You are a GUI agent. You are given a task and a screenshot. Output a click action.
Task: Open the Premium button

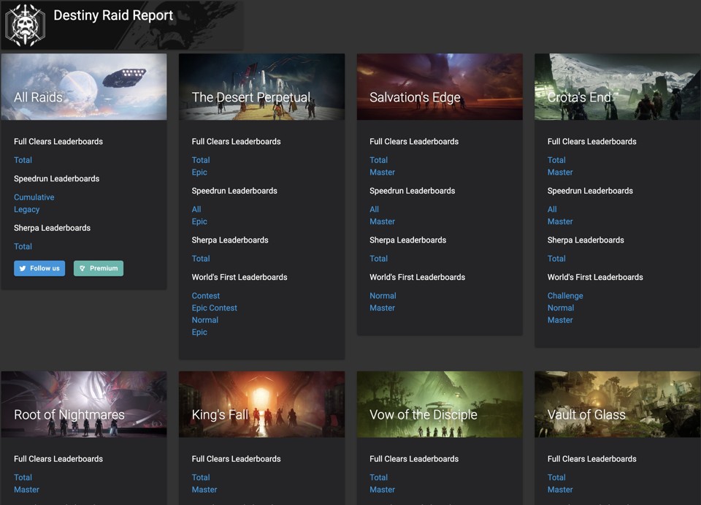(x=99, y=268)
